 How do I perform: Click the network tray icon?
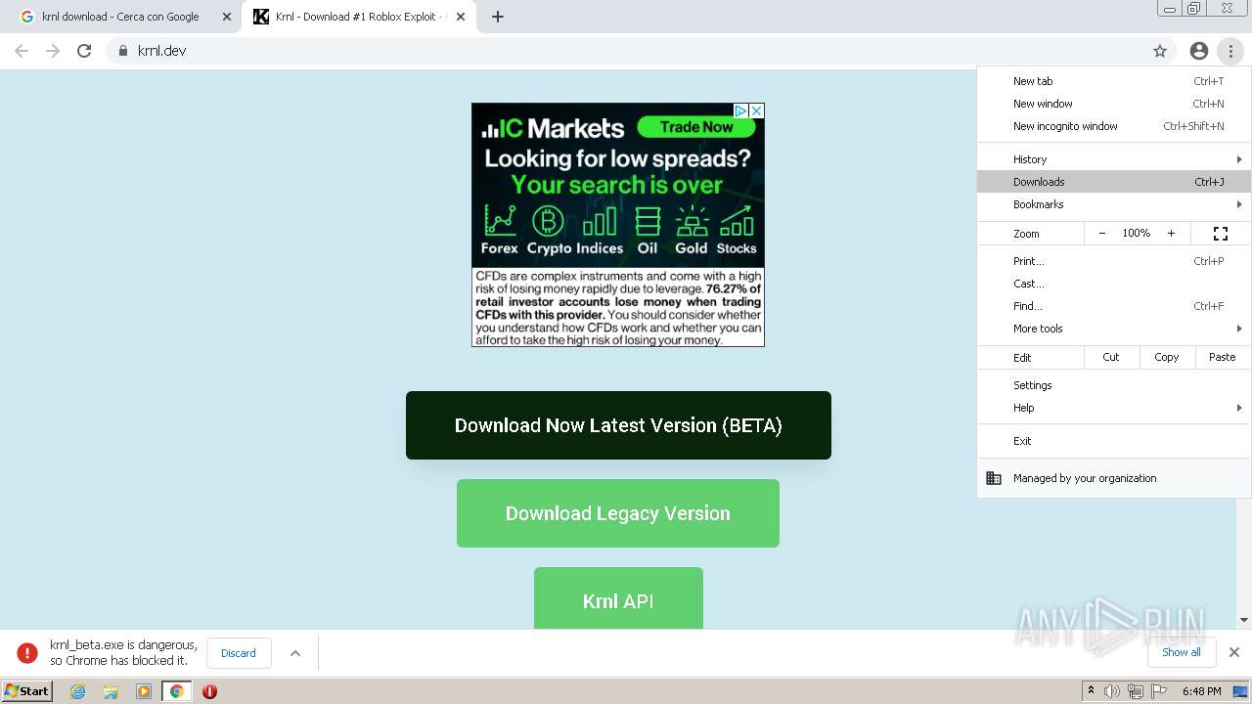click(1136, 691)
